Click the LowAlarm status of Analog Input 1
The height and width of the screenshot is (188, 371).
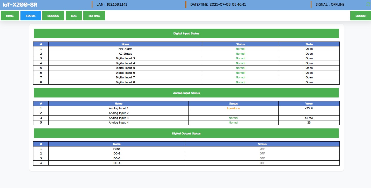click(x=233, y=108)
